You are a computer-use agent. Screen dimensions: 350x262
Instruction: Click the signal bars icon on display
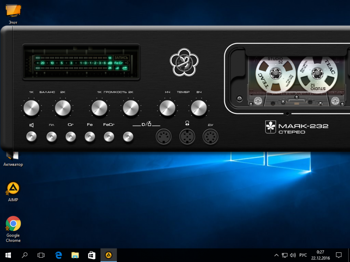point(117,68)
